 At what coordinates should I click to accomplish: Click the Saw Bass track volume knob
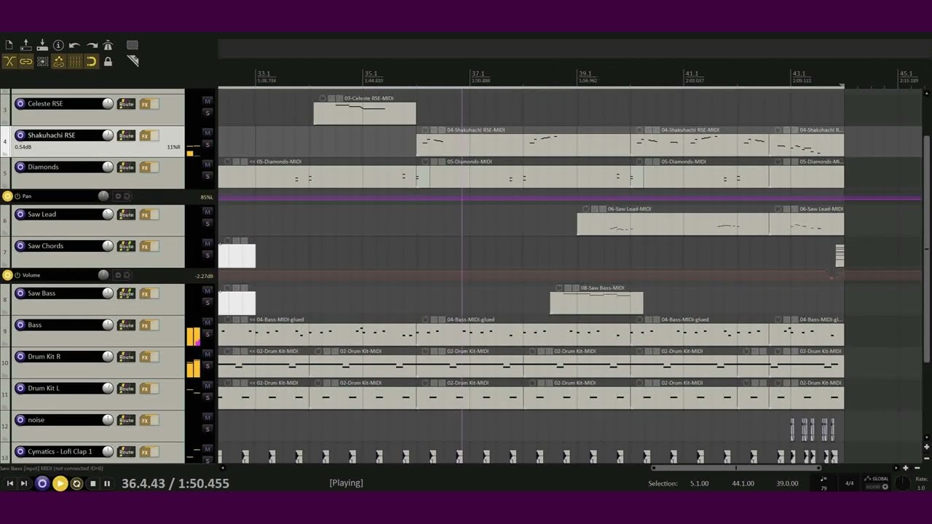tap(108, 293)
